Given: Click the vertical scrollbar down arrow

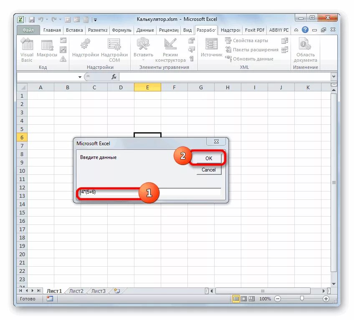Looking at the screenshot, I should (334, 284).
